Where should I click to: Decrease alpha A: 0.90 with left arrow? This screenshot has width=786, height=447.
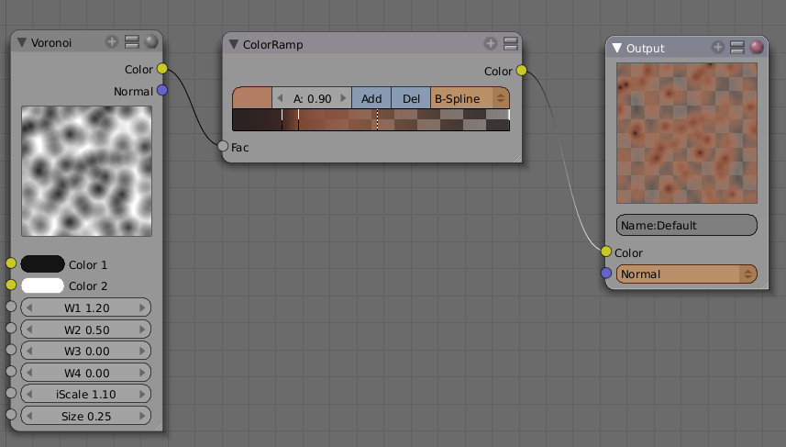point(280,98)
